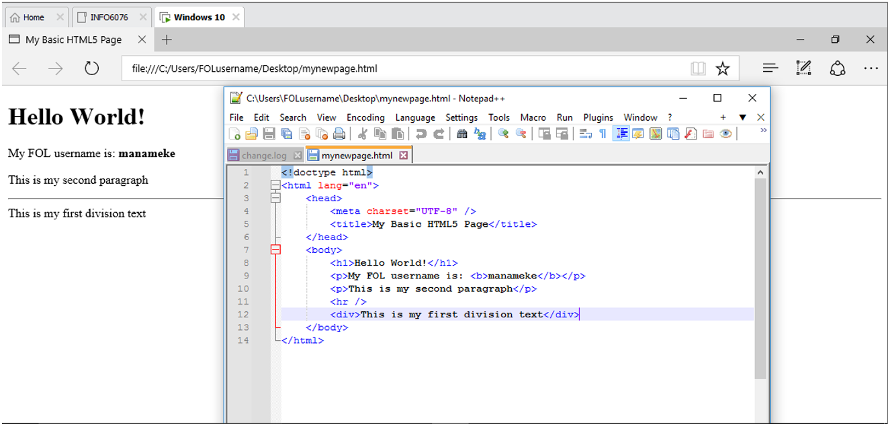Open the black triangle dropdown in Notepad++ menu bar

[x=742, y=117]
